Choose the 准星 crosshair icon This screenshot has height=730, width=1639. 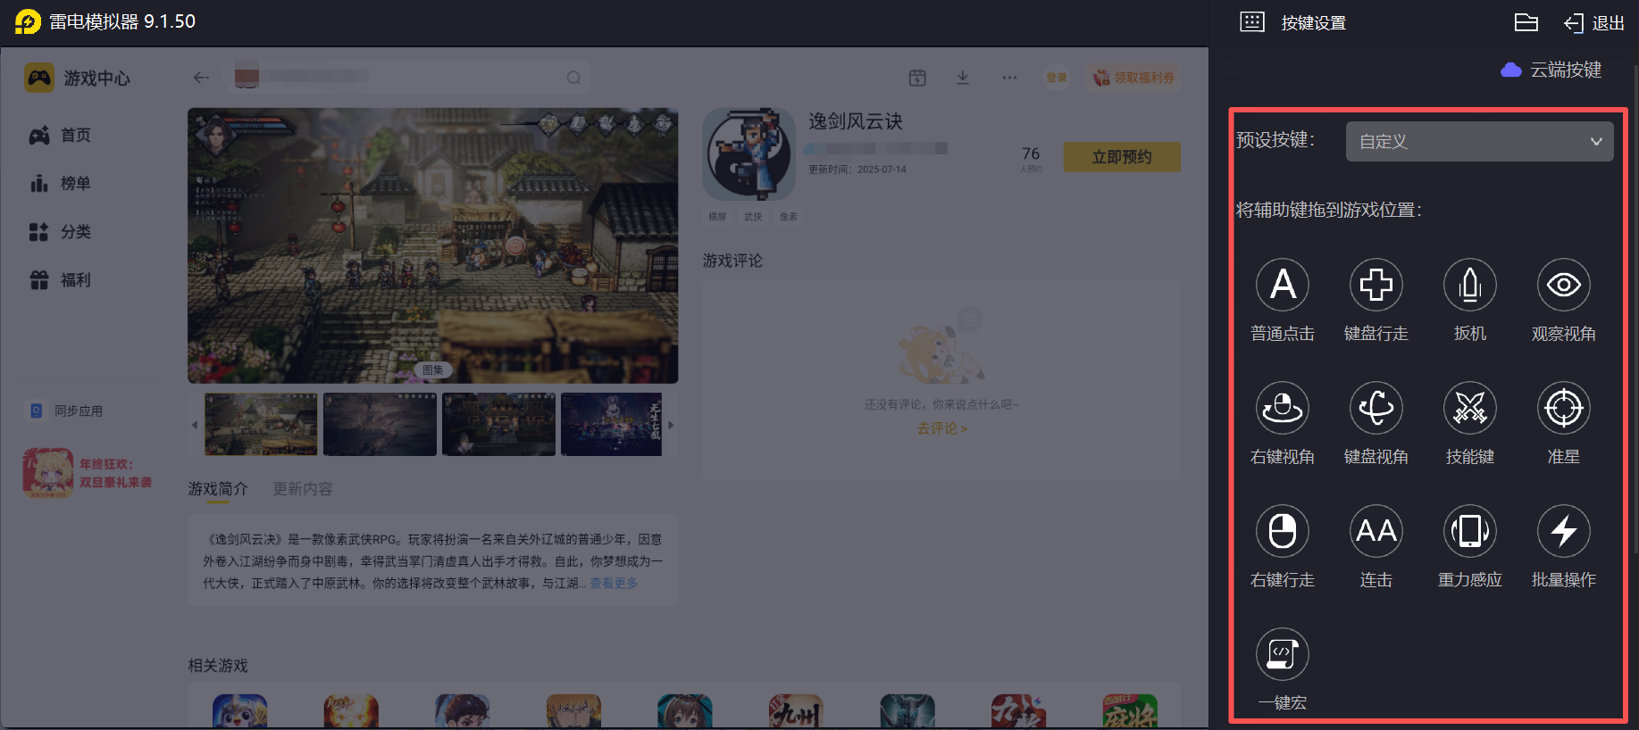click(1564, 408)
